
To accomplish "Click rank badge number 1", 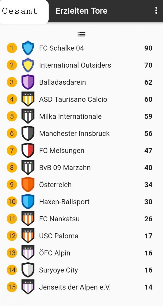I will (12, 48).
